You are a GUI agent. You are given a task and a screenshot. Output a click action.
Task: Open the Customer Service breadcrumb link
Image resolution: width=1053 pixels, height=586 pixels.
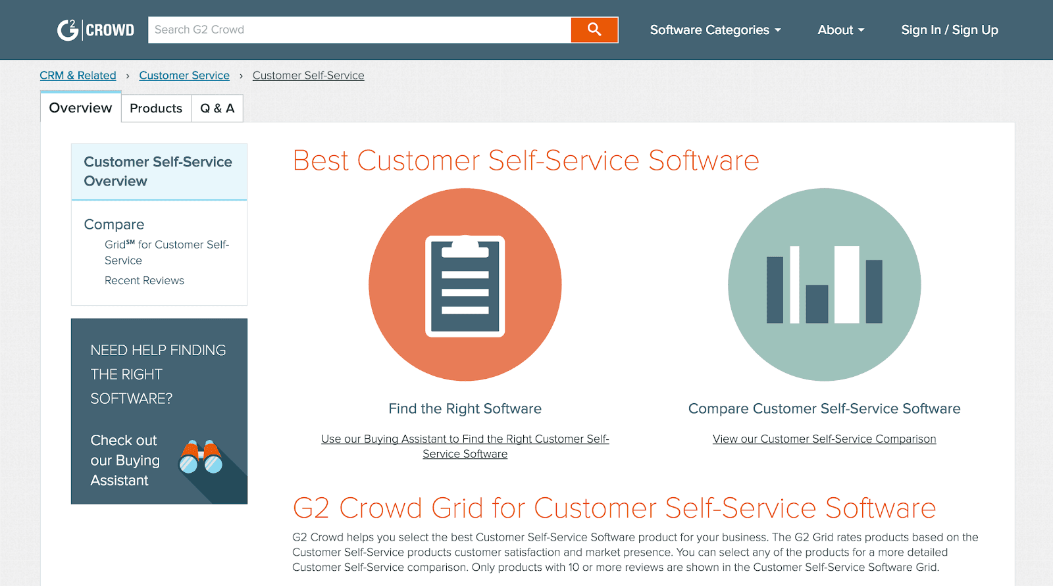tap(184, 76)
